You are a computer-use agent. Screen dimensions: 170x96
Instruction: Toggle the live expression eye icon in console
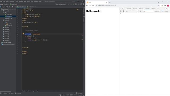coord(140,11)
